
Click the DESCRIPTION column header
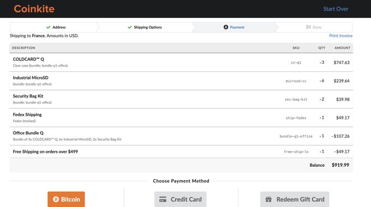point(23,48)
